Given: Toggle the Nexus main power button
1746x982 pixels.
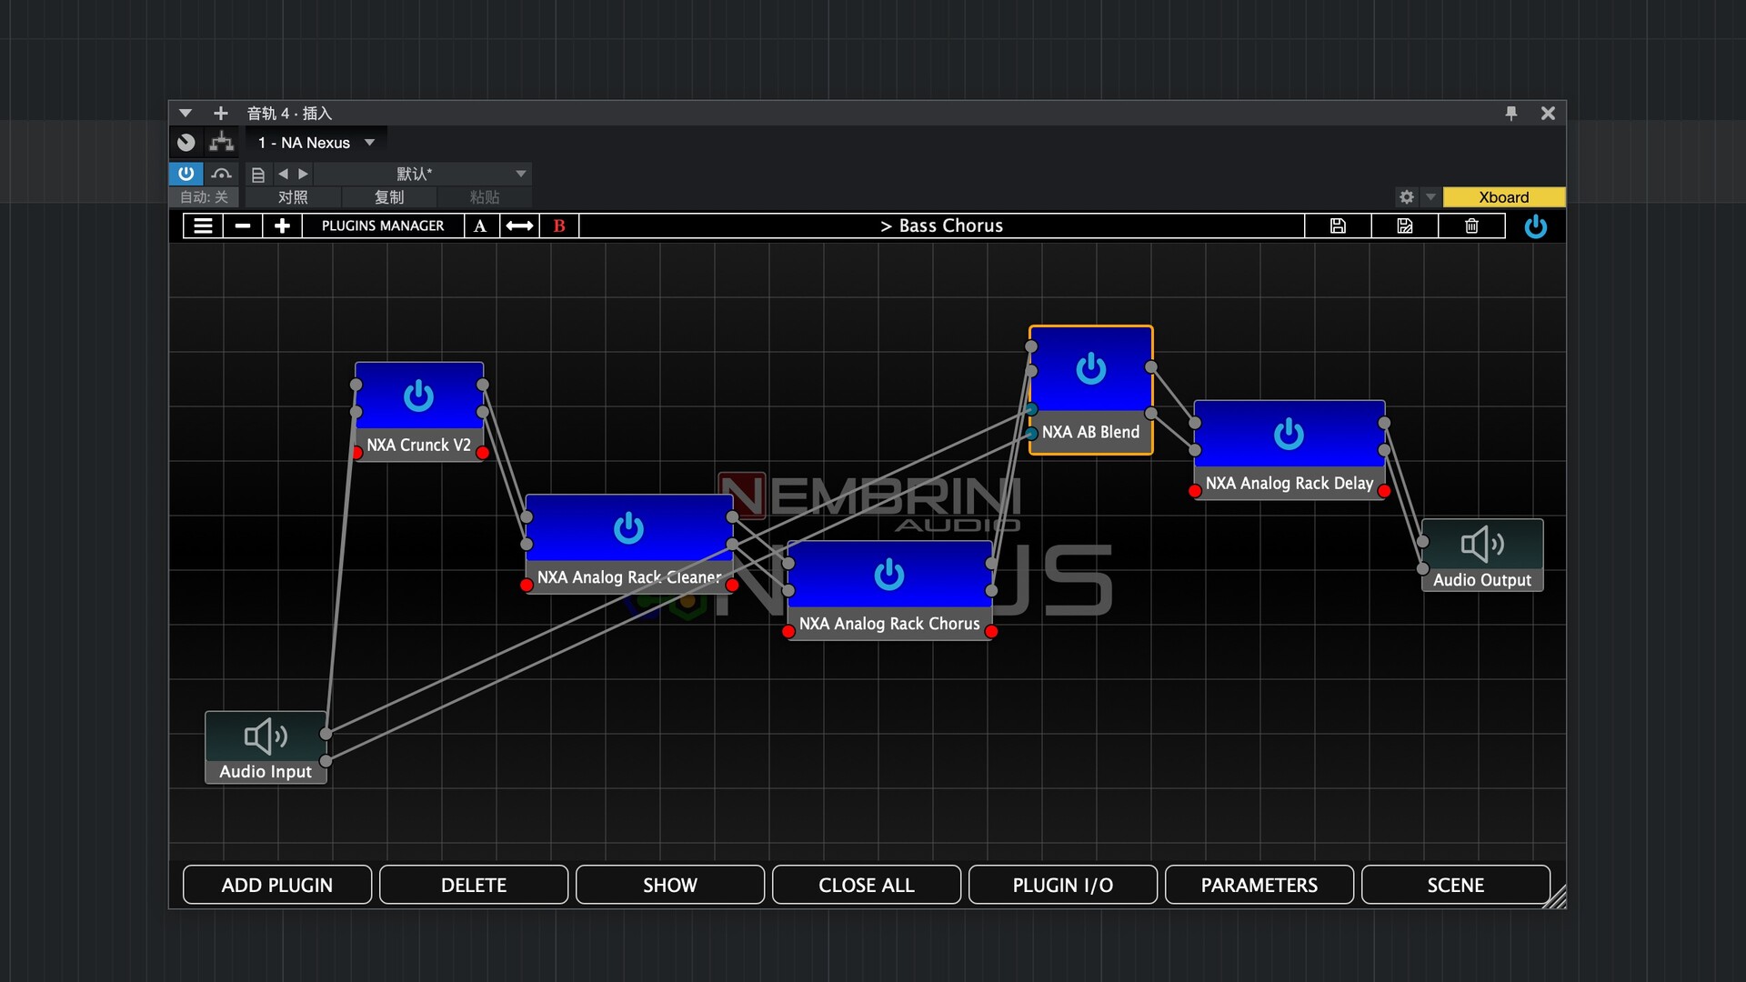Looking at the screenshot, I should (x=1535, y=226).
